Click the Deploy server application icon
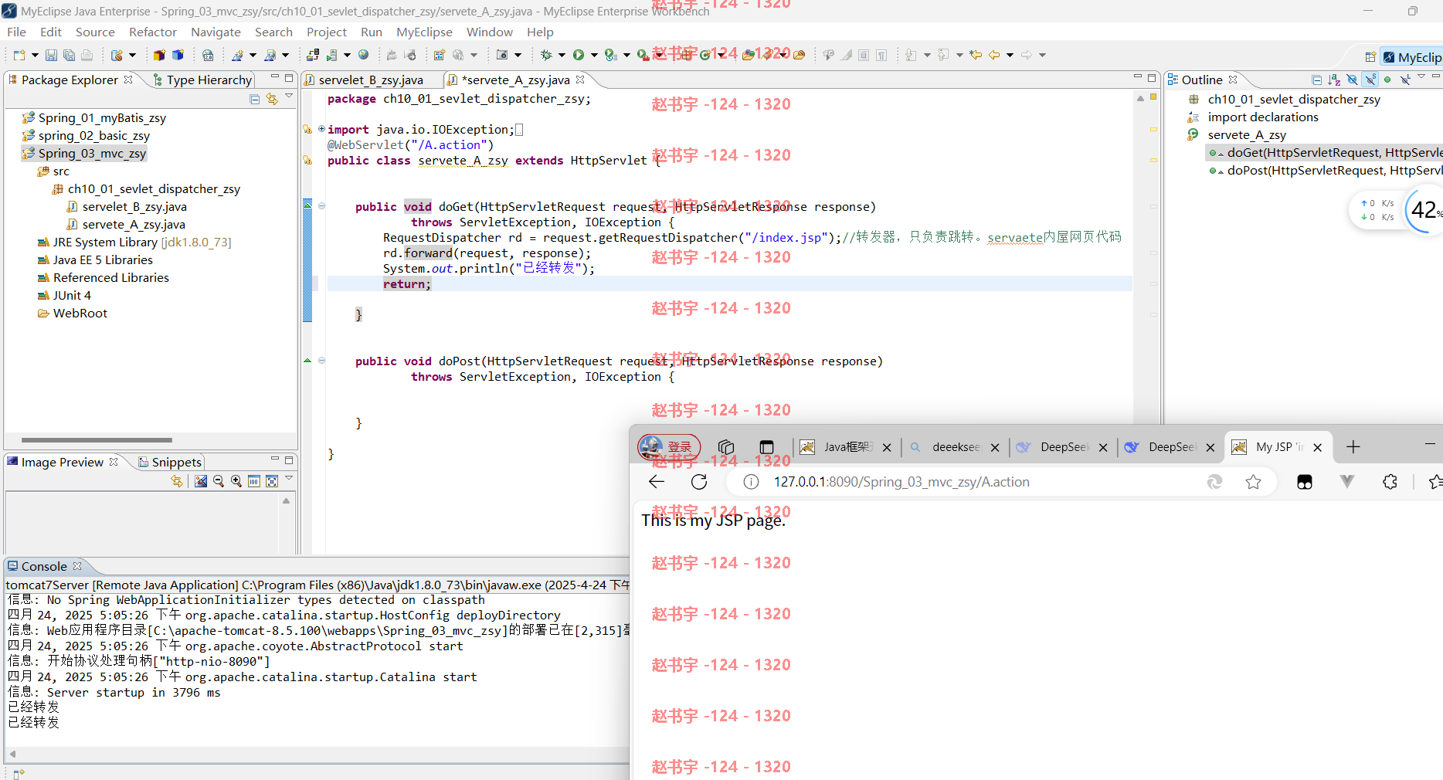This screenshot has width=1443, height=780. coord(313,55)
